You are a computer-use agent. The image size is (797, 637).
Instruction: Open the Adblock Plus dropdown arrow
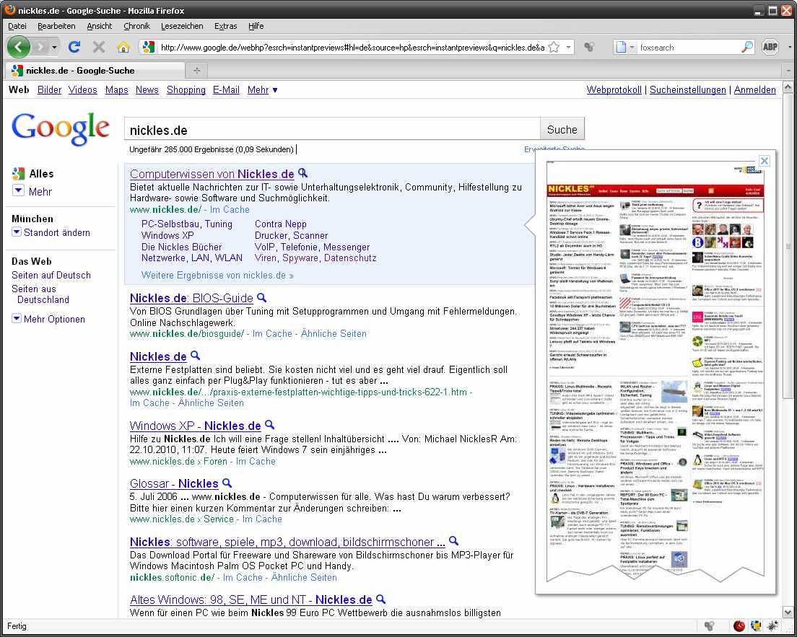(789, 47)
